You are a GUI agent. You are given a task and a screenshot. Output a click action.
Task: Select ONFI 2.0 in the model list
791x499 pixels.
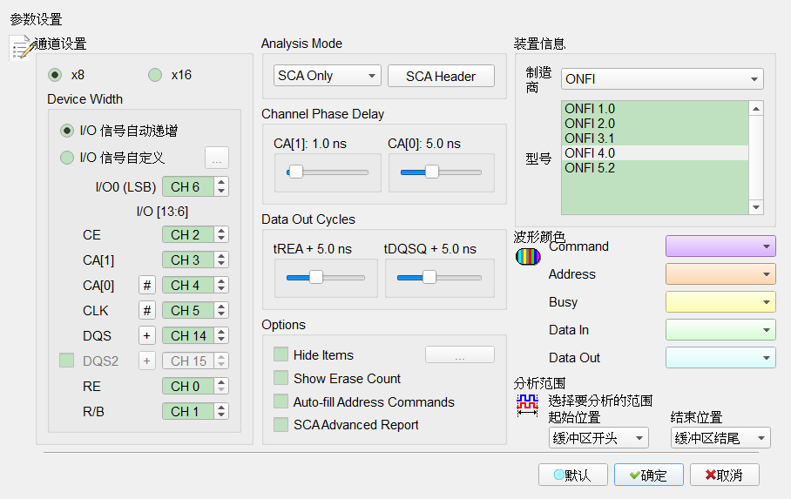655,123
